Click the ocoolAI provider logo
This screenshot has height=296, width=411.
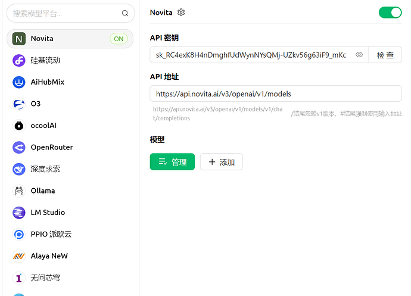(x=19, y=126)
